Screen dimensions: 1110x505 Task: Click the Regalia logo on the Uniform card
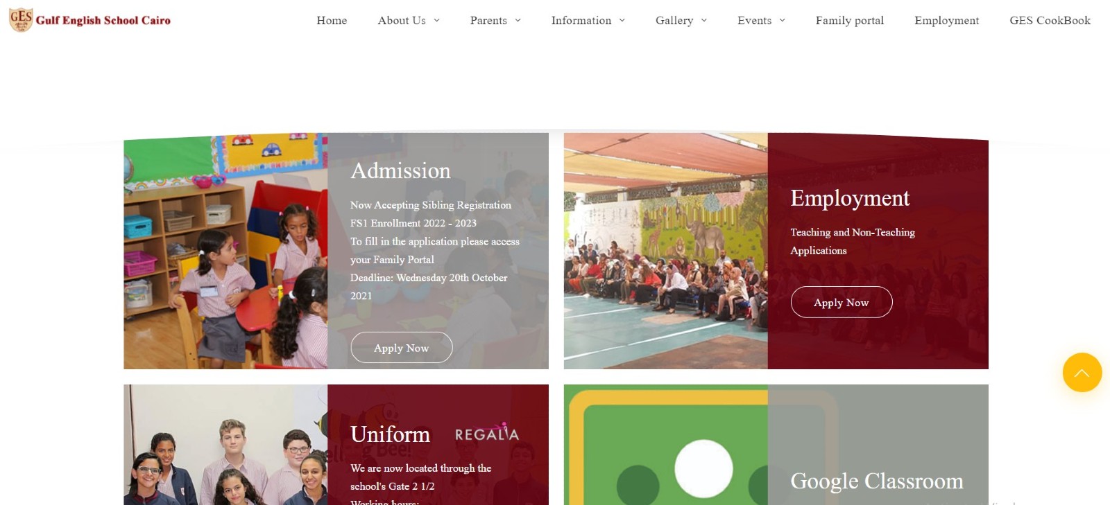click(487, 433)
